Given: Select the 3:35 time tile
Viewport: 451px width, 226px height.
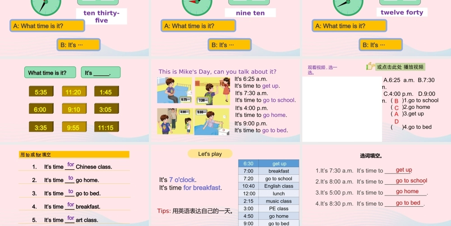Looking at the screenshot, I should pos(41,127).
